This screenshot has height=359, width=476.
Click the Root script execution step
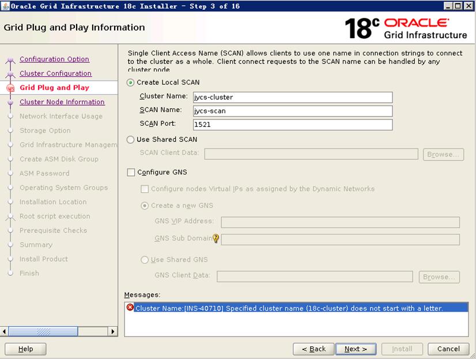(55, 216)
